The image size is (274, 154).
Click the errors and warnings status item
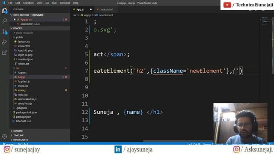[23, 144]
